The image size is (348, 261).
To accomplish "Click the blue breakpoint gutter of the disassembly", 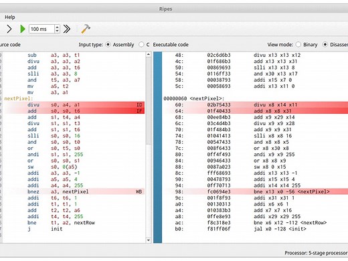I will tap(157, 147).
